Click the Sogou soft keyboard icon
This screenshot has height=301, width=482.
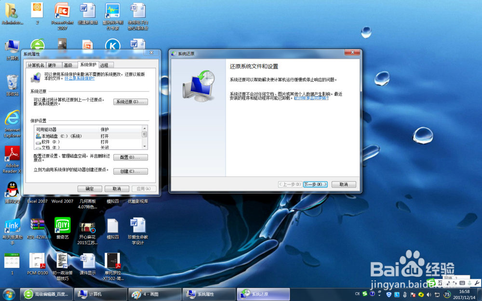[462, 283]
